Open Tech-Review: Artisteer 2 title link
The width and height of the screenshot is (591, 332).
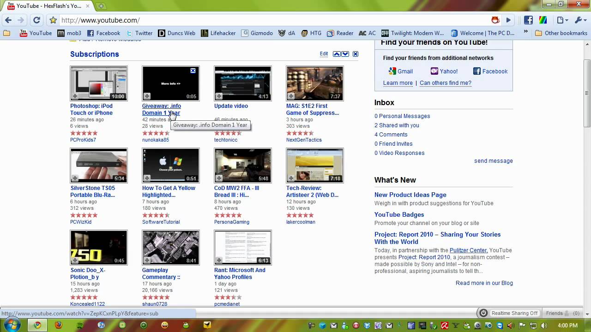(312, 191)
